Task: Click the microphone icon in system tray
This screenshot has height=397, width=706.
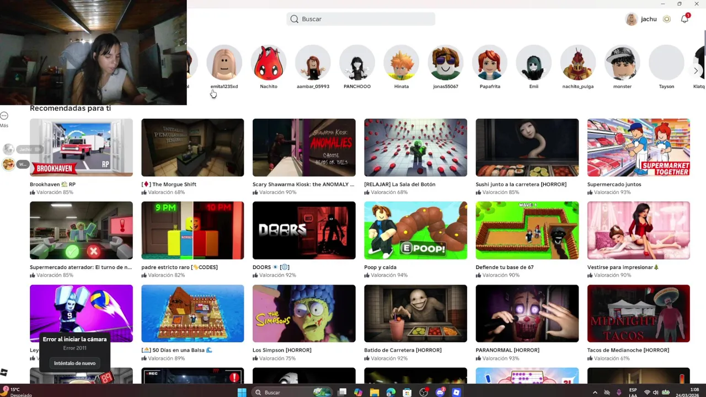Action: point(619,393)
